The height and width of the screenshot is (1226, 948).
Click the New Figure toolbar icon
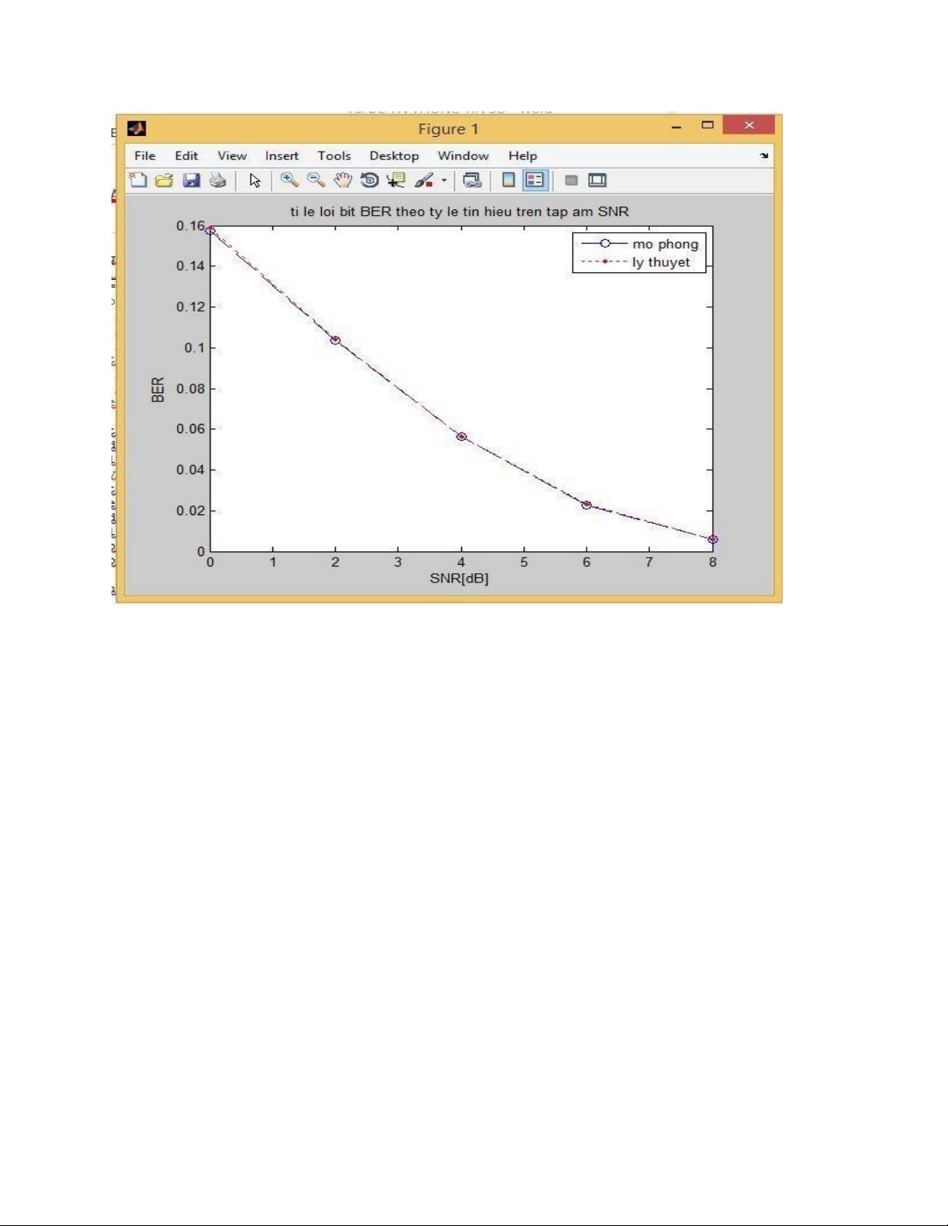click(138, 180)
